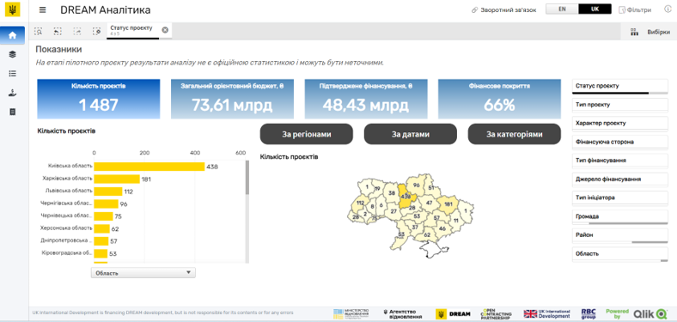677x322 pixels.
Task: Clear all selections icon
Action: pos(97,31)
